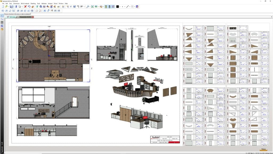This screenshot has width=273, height=154.
Task: Open the Wood menu
Action: pyautogui.click(x=55, y=3)
